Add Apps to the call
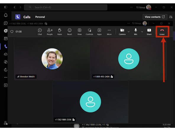 click(x=99, y=32)
